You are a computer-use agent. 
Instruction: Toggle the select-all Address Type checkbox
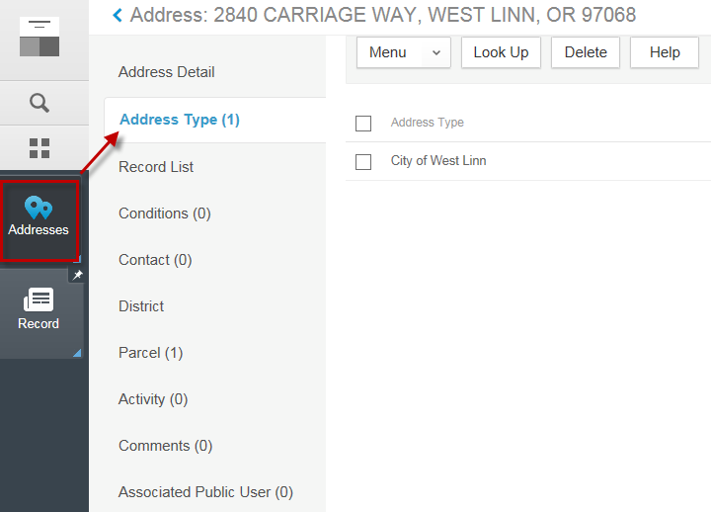[363, 124]
